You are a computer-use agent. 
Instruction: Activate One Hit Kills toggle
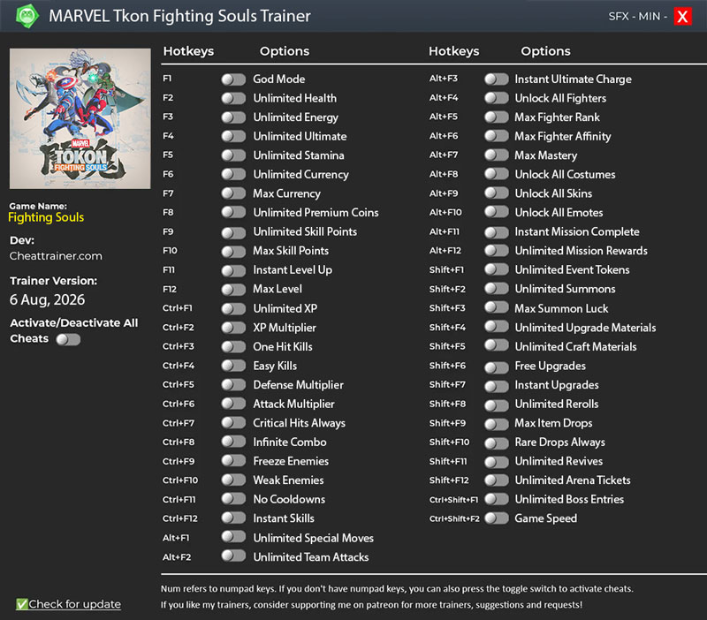click(x=233, y=347)
